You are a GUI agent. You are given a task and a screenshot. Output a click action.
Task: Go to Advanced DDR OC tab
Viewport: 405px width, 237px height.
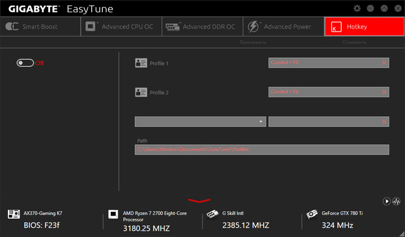point(202,26)
